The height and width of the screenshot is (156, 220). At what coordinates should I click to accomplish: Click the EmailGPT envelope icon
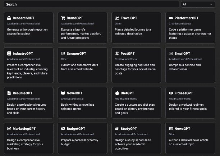pyautogui.click(x=171, y=54)
